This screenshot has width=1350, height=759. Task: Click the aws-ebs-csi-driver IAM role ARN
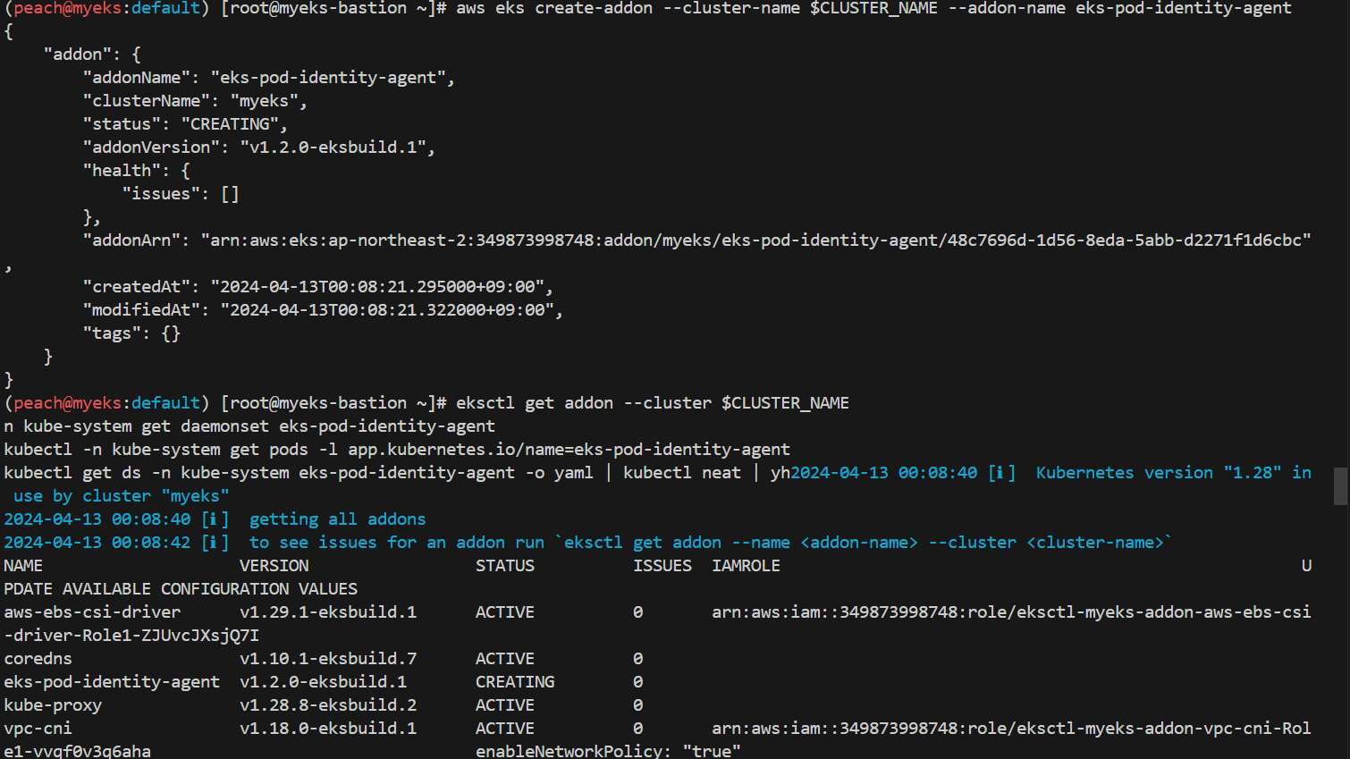[1011, 612]
